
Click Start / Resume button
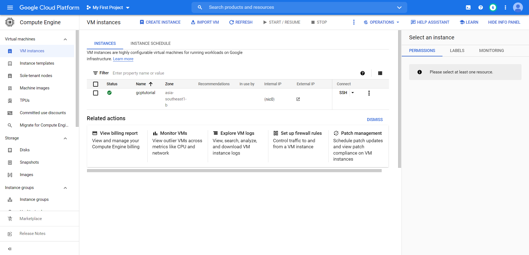point(282,22)
